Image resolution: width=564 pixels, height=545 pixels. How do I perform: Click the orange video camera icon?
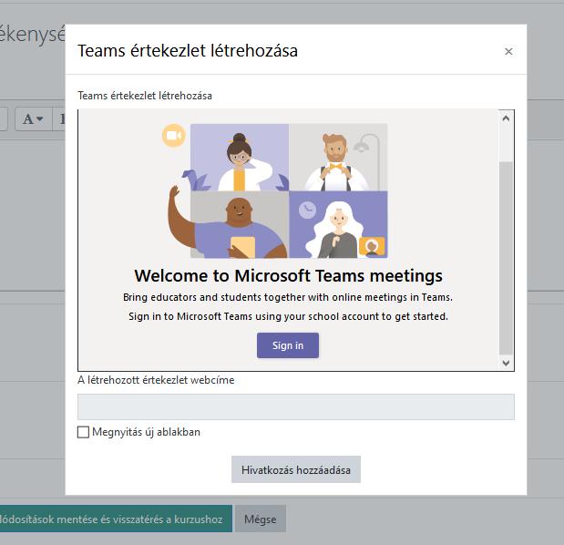point(174,136)
